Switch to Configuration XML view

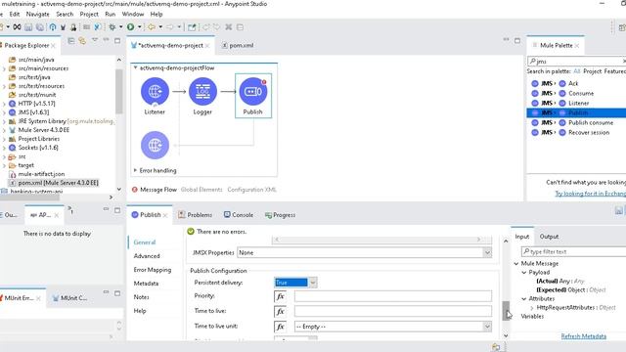[x=252, y=190]
